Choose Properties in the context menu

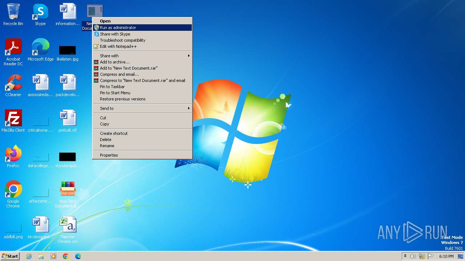coord(142,155)
